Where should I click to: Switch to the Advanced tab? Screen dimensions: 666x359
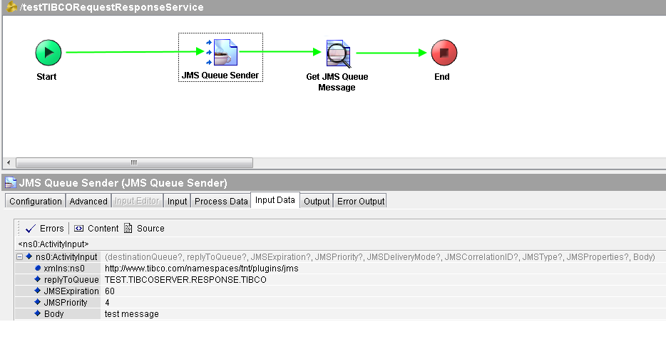88,202
